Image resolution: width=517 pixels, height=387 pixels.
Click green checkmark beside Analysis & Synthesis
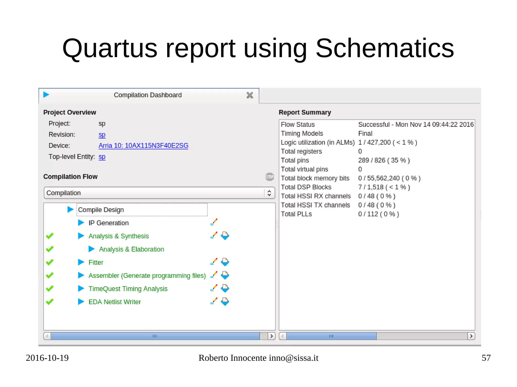50,236
